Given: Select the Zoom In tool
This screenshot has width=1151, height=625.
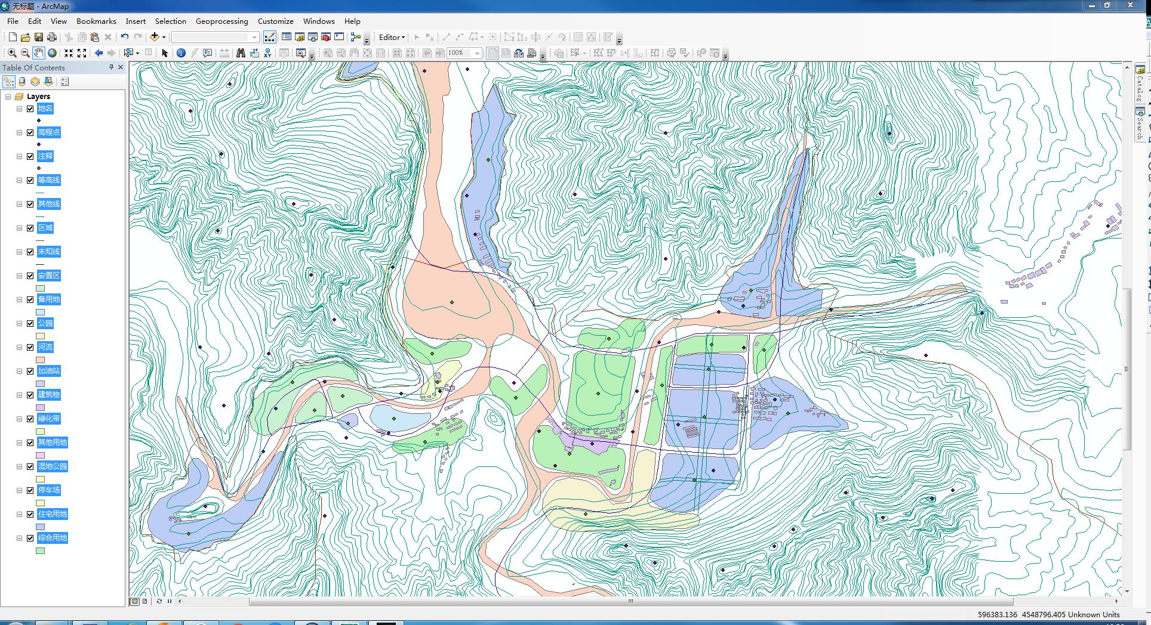Looking at the screenshot, I should tap(12, 53).
